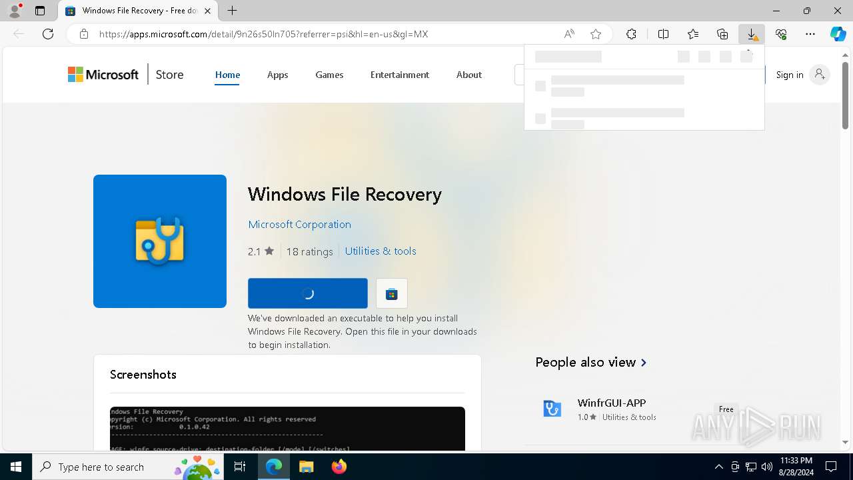Image resolution: width=853 pixels, height=480 pixels.
Task: Open the clock and calendar flyout
Action: tap(796, 467)
